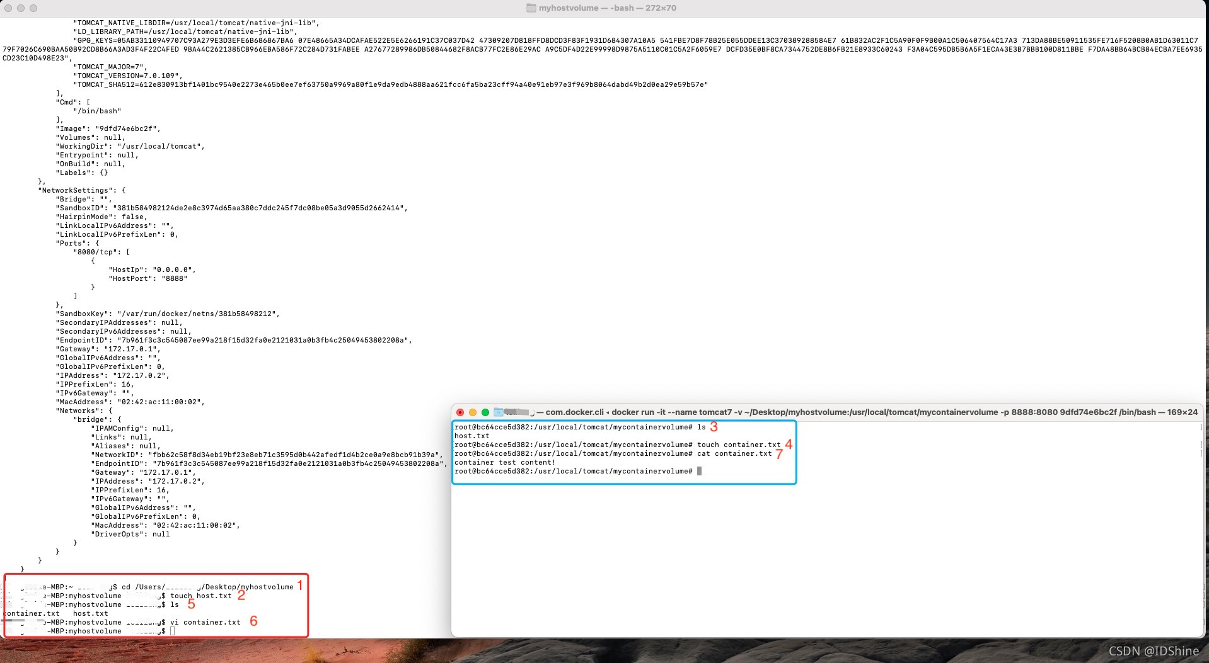The height and width of the screenshot is (663, 1209).
Task: Click the LD_LIBRARY_PATH line
Action: click(185, 31)
